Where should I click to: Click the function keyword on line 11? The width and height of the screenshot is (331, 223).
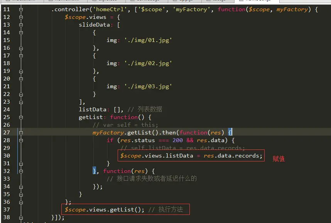[x=231, y=10]
